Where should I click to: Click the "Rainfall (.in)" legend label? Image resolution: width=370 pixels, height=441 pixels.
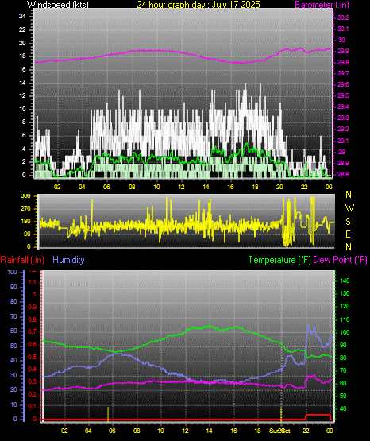[22, 260]
